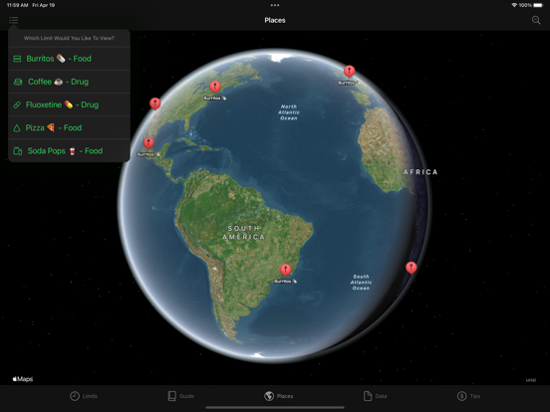The height and width of the screenshot is (412, 550).
Task: Tap the search magnifier icon
Action: pos(536,20)
